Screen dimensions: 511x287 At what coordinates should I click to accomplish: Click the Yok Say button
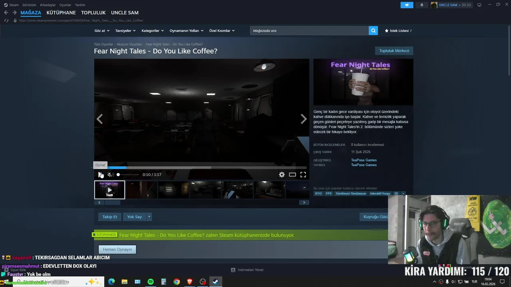[135, 217]
